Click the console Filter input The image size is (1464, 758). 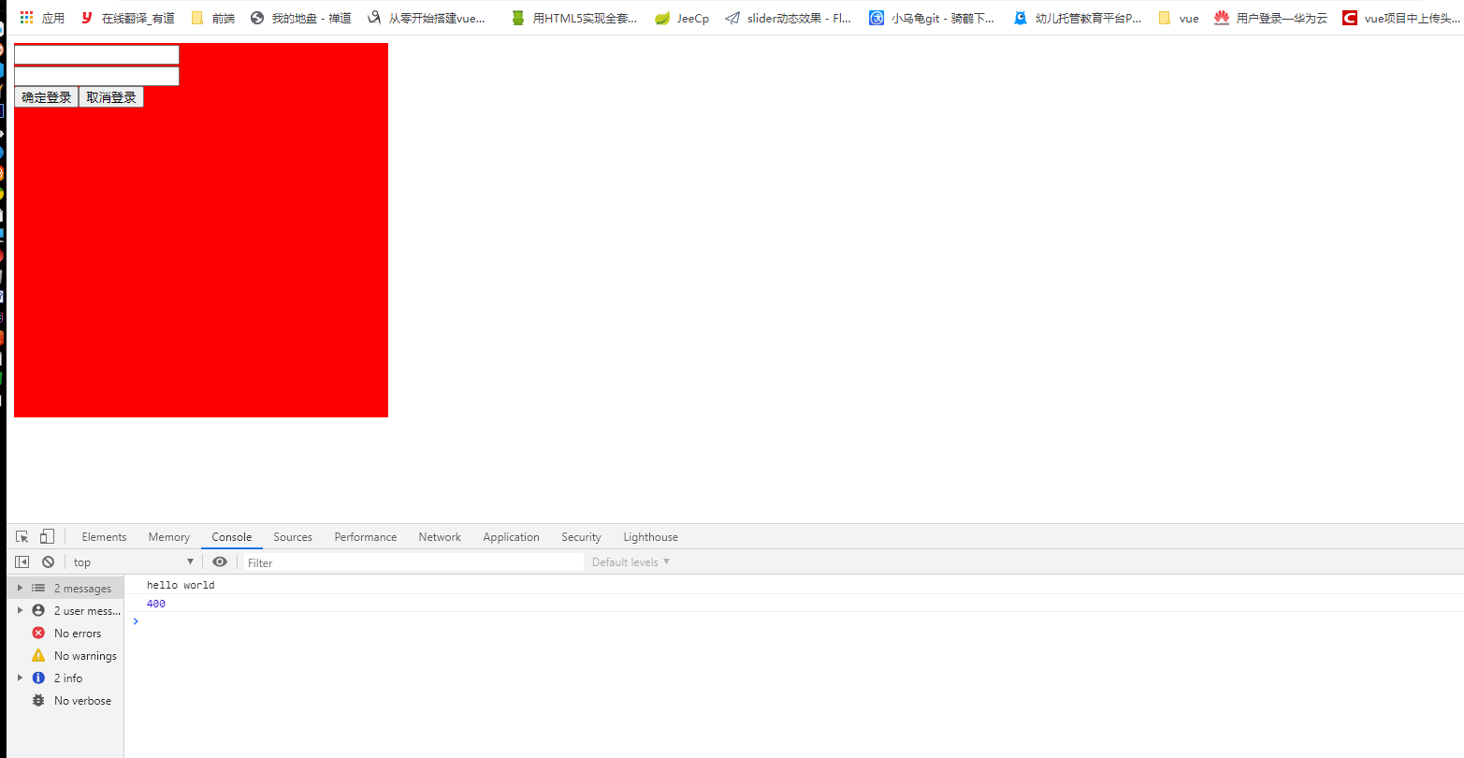click(413, 562)
